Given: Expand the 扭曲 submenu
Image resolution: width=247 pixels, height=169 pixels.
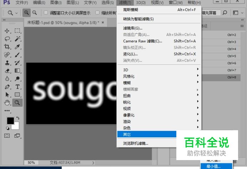Looking at the screenshot, I should click(x=159, y=95).
